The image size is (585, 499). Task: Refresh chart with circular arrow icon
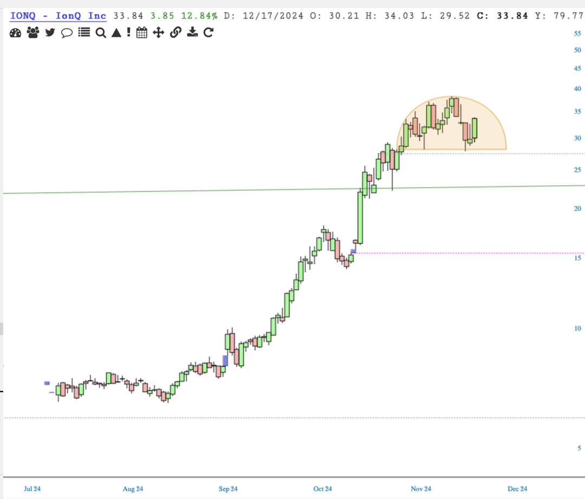(x=209, y=33)
